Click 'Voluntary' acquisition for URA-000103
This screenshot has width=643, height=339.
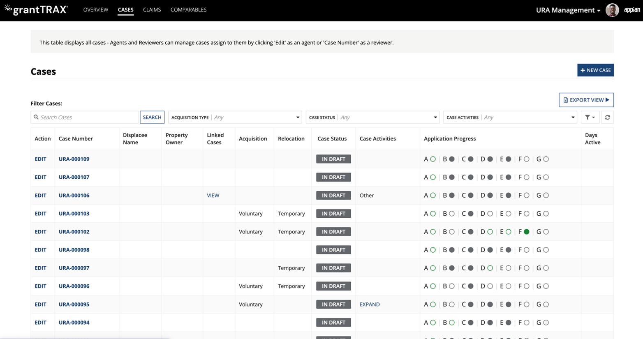[251, 214]
